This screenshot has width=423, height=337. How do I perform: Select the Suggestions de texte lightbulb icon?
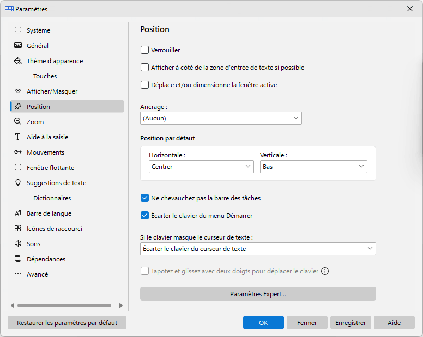tap(18, 182)
